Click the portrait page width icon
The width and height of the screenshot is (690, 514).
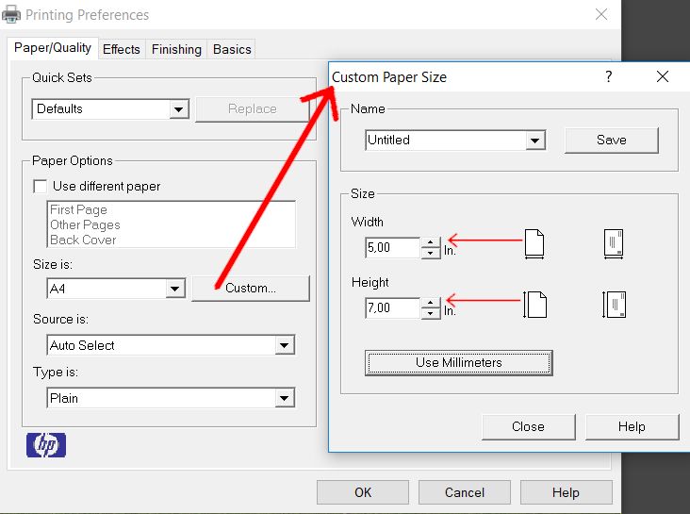pyautogui.click(x=534, y=243)
